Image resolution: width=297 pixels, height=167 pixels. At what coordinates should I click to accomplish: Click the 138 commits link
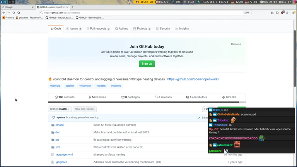pos(65,97)
